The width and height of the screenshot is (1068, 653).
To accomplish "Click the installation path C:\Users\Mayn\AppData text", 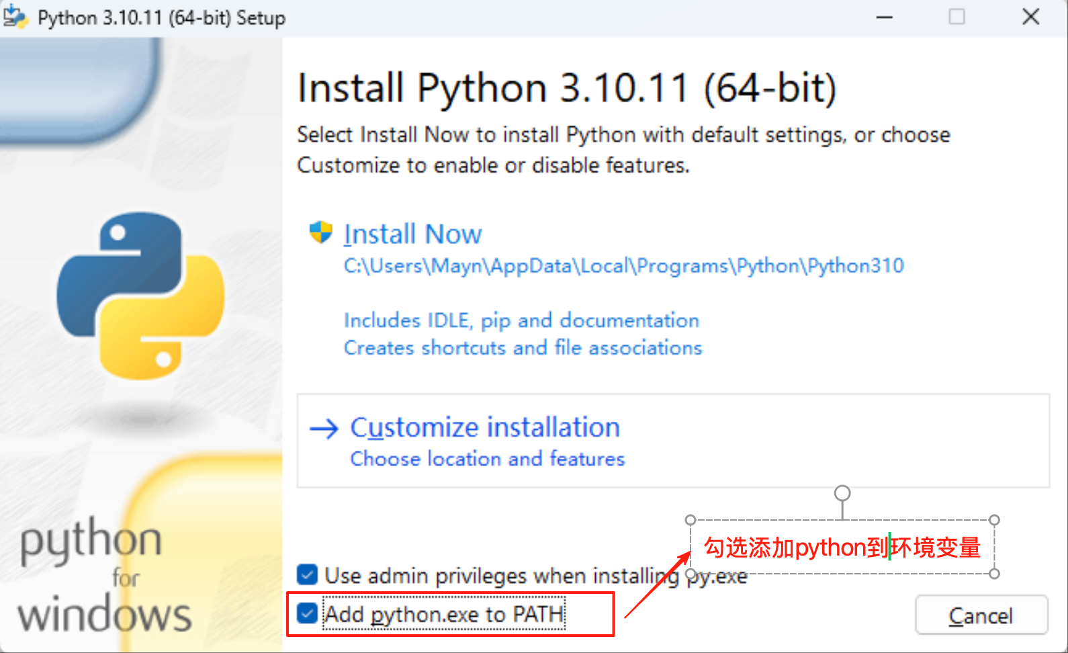I will click(x=623, y=266).
